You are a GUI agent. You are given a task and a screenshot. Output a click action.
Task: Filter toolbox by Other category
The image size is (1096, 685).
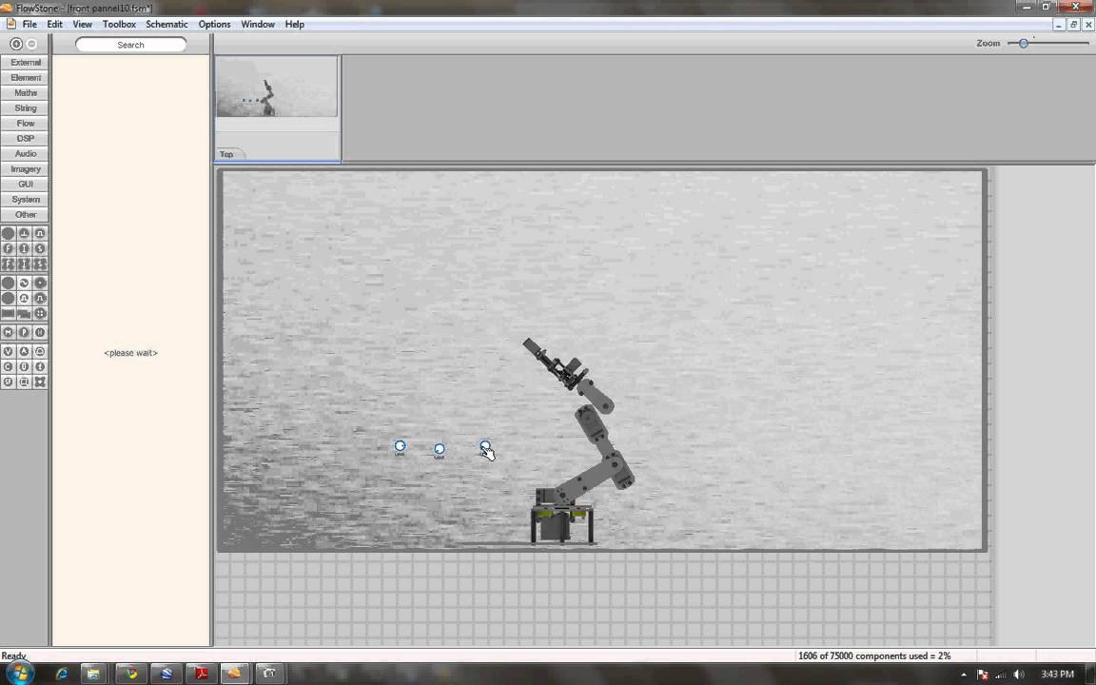pyautogui.click(x=25, y=215)
